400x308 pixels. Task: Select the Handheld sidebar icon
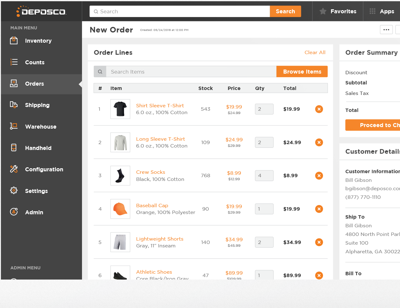[14, 148]
